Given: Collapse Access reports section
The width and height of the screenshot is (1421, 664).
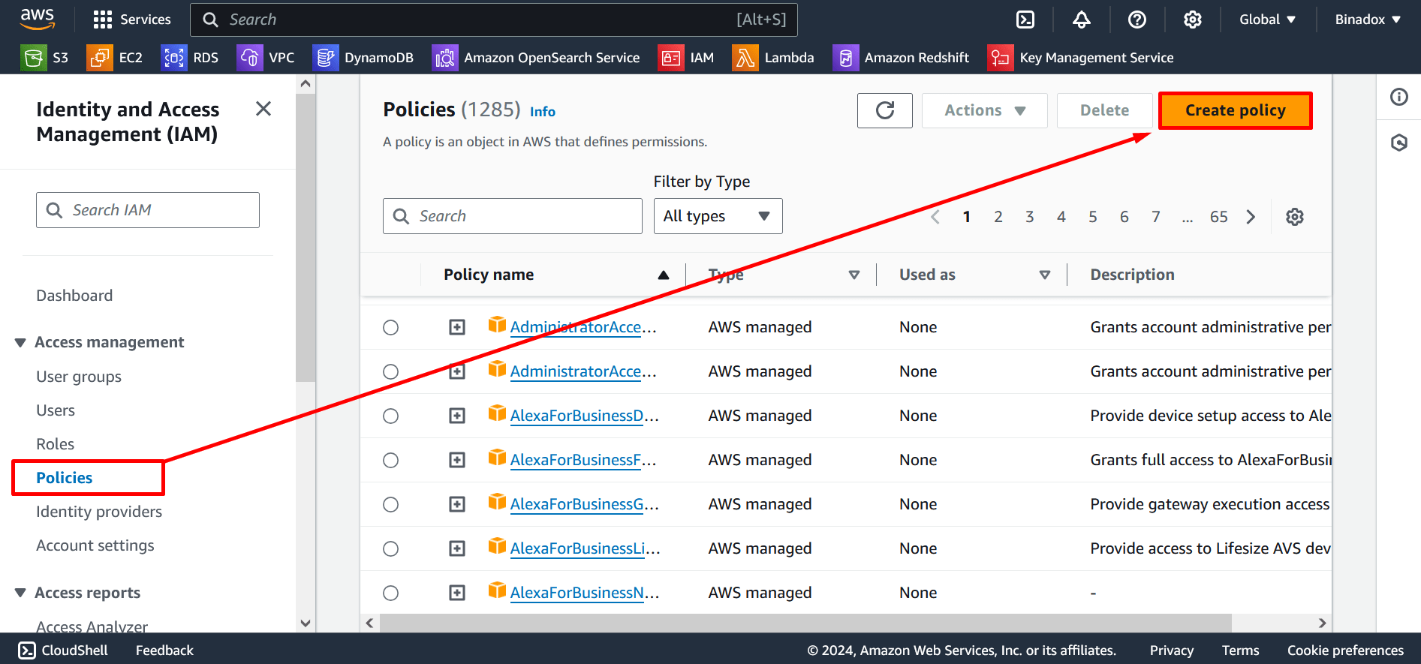Looking at the screenshot, I should [20, 593].
